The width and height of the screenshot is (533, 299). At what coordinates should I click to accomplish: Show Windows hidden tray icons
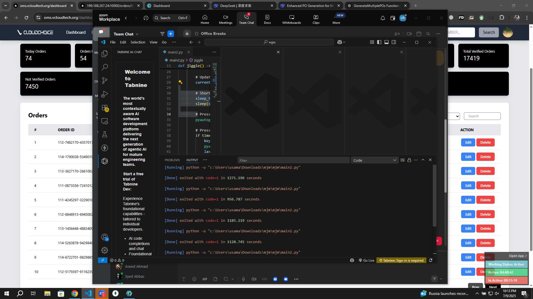tap(477, 293)
